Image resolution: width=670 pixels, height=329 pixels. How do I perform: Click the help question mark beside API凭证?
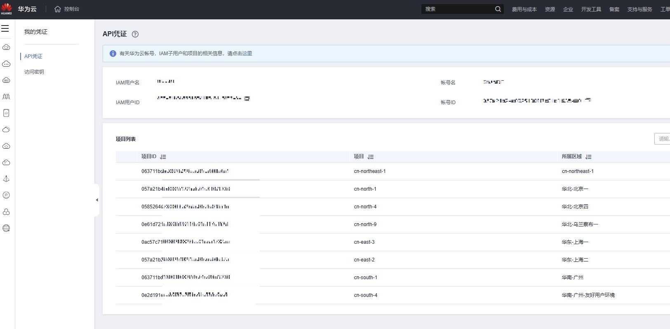click(135, 34)
